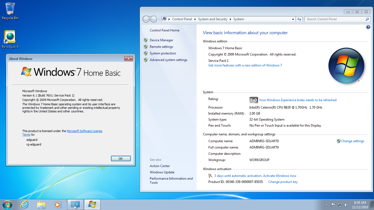This screenshot has width=374, height=210.
Task: Open Action Center link
Action: (160, 166)
